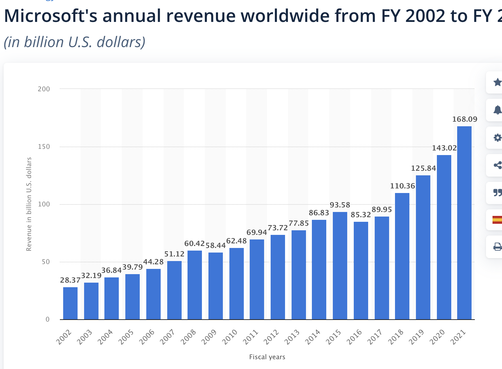The image size is (502, 369).
Task: Click the value label 143.02
Action: point(444,148)
